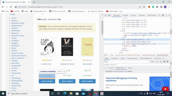The width and height of the screenshot is (172, 96).
Task: Open the a-light-in-the-attic href link in DOM
Action: pos(146,33)
